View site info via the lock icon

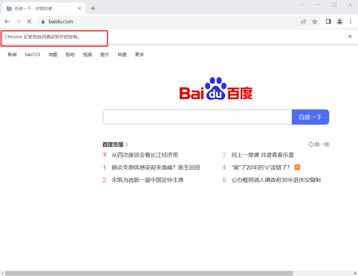(43, 22)
